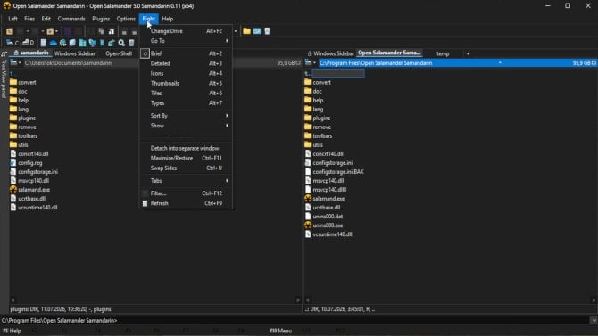The image size is (598, 336).
Task: Open the Options menu
Action: pos(126,19)
